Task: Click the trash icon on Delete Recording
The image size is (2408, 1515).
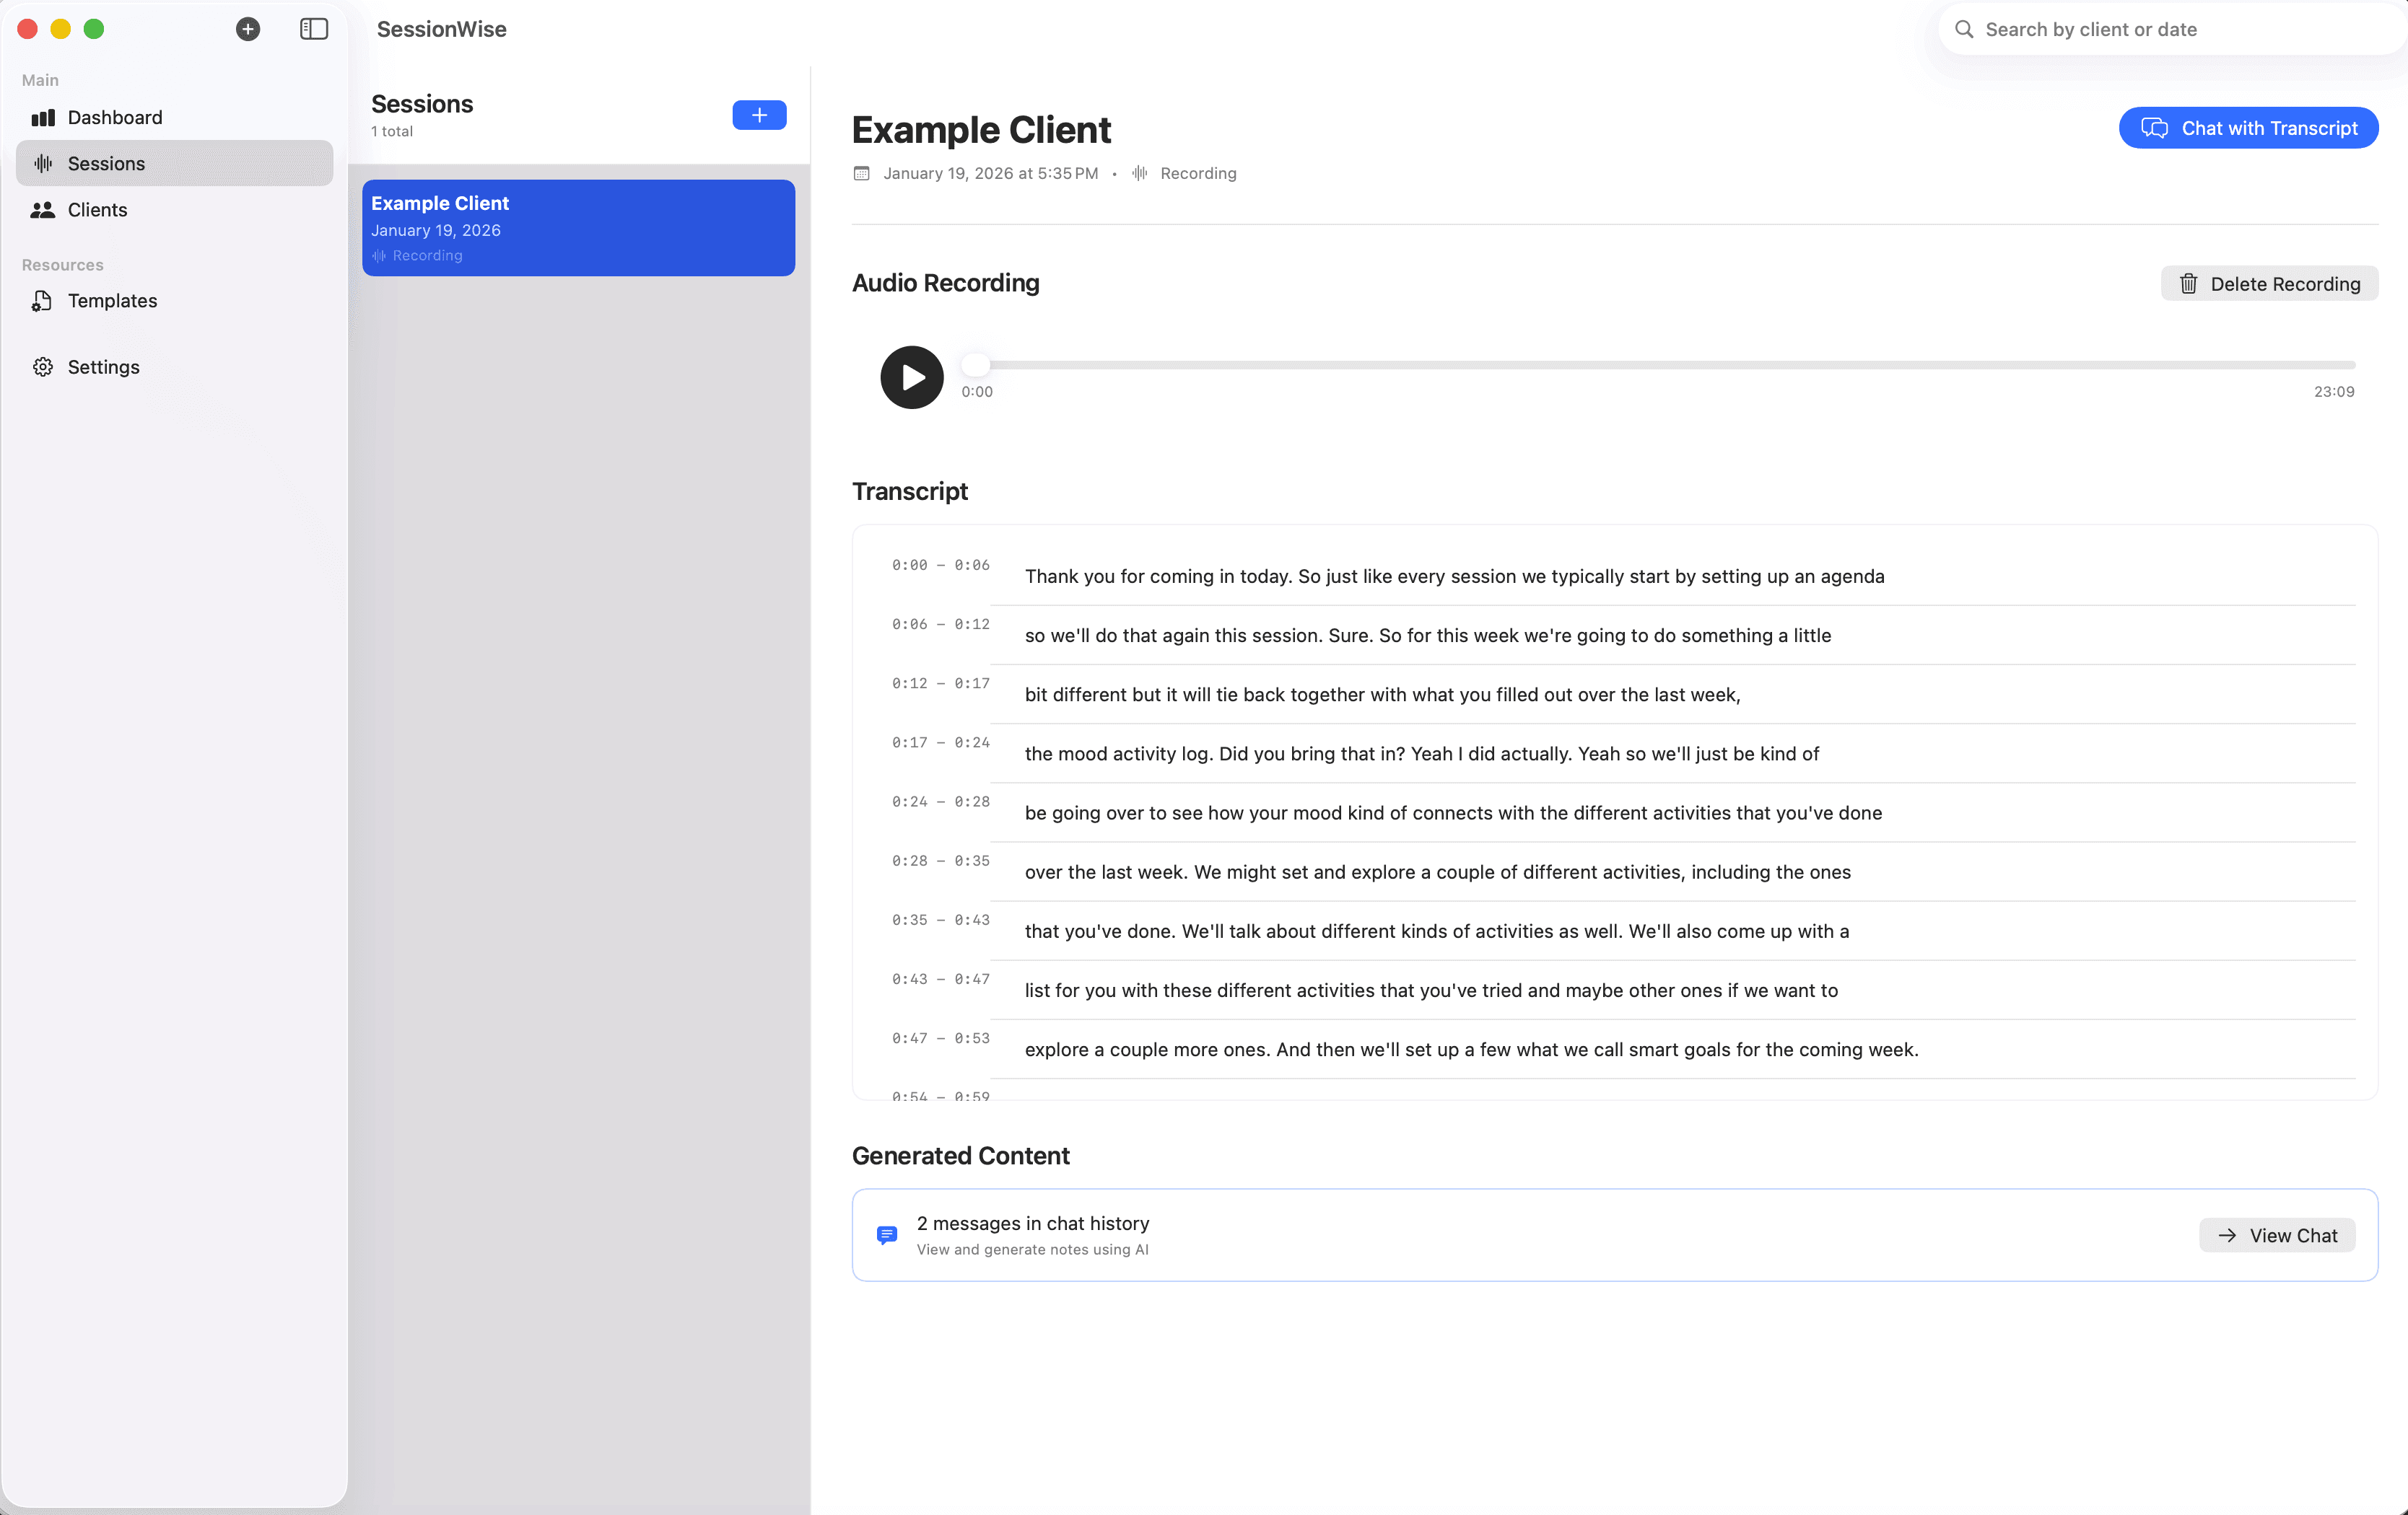Action: click(2188, 284)
